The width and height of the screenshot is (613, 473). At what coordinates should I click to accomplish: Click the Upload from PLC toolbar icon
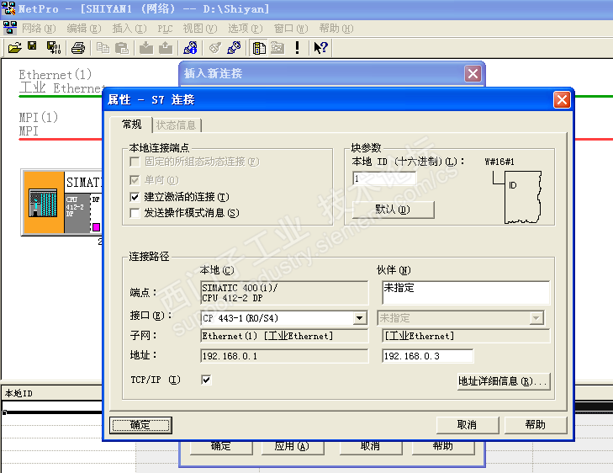166,48
